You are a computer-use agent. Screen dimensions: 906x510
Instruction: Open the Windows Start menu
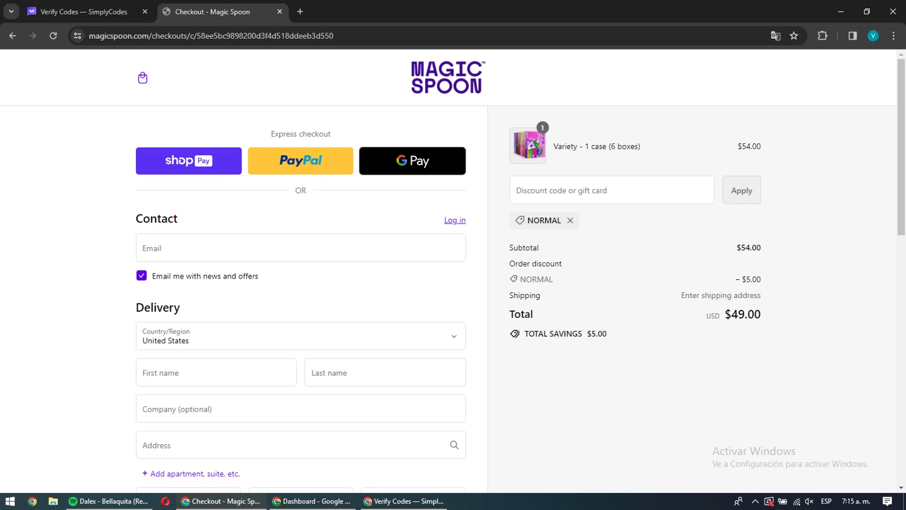(x=10, y=502)
